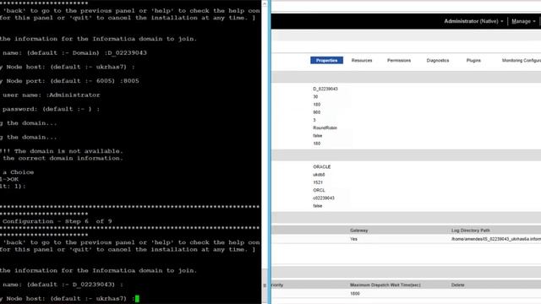This screenshot has width=541, height=304.
Task: Switch to the Resources tab
Action: point(362,60)
